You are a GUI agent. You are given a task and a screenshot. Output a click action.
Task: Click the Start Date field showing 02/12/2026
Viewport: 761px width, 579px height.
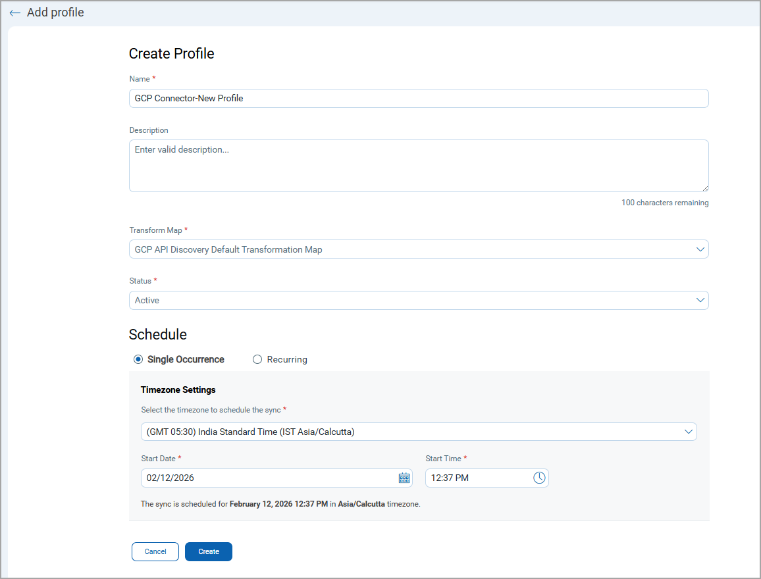pos(263,478)
